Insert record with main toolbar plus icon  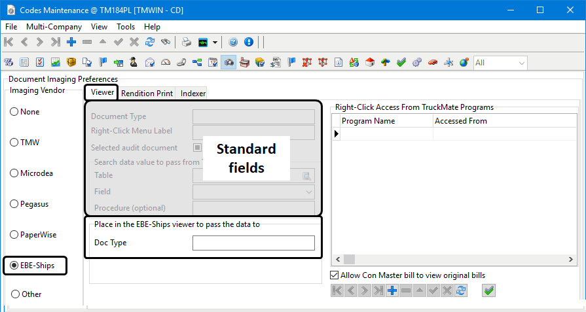pyautogui.click(x=71, y=42)
